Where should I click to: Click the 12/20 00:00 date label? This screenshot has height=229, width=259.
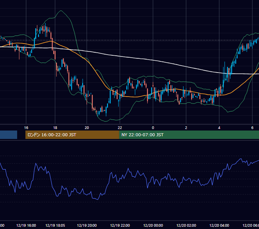[x=153, y=225]
